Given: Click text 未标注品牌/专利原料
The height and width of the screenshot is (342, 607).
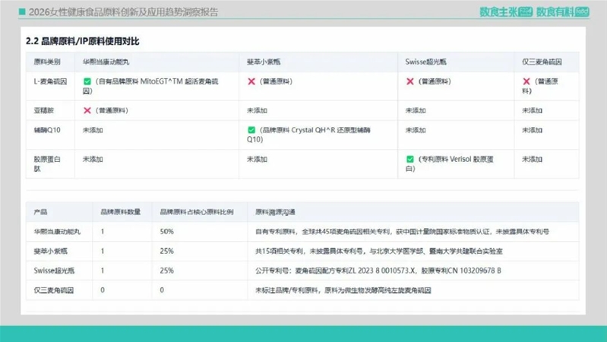Looking at the screenshot, I should 286,290.
